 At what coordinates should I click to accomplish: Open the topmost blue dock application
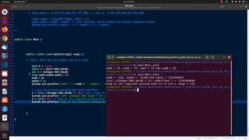[x=5, y=12]
